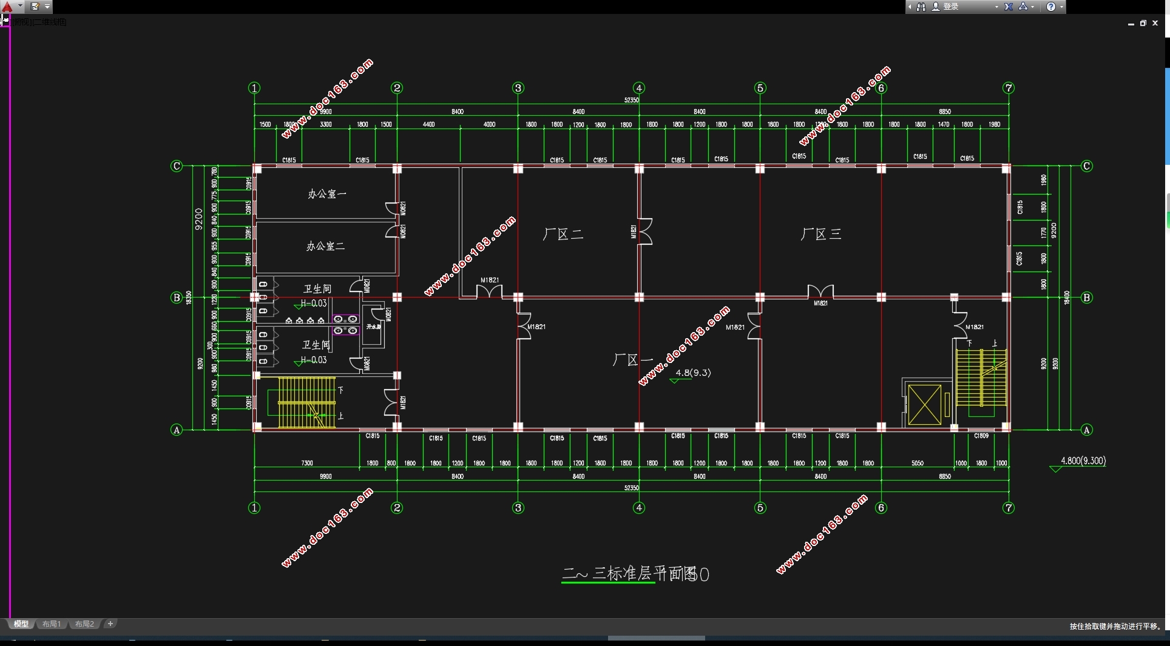
Task: Click the 4.800(9.300) elevation mark
Action: (x=1083, y=461)
